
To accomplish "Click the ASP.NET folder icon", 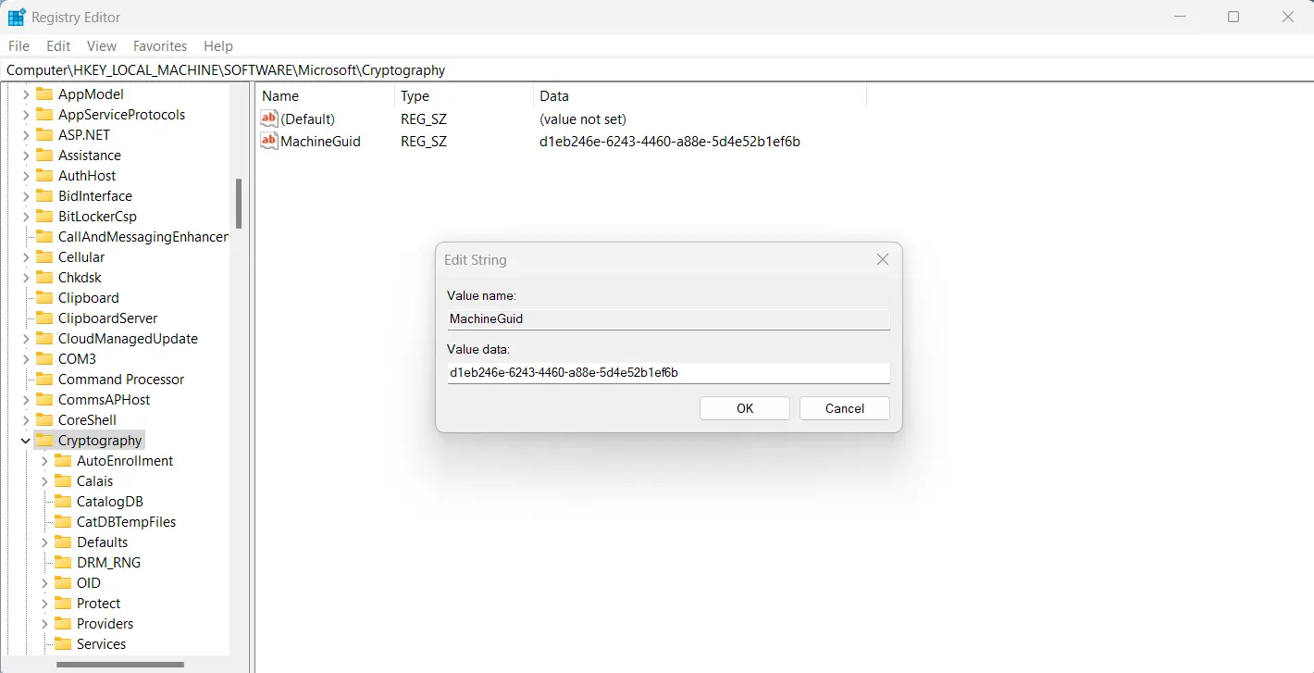I will [x=44, y=134].
